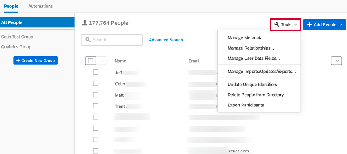Image resolution: width=347 pixels, height=154 pixels.
Task: Tick the checkbox next to Trent
Action: [96, 106]
